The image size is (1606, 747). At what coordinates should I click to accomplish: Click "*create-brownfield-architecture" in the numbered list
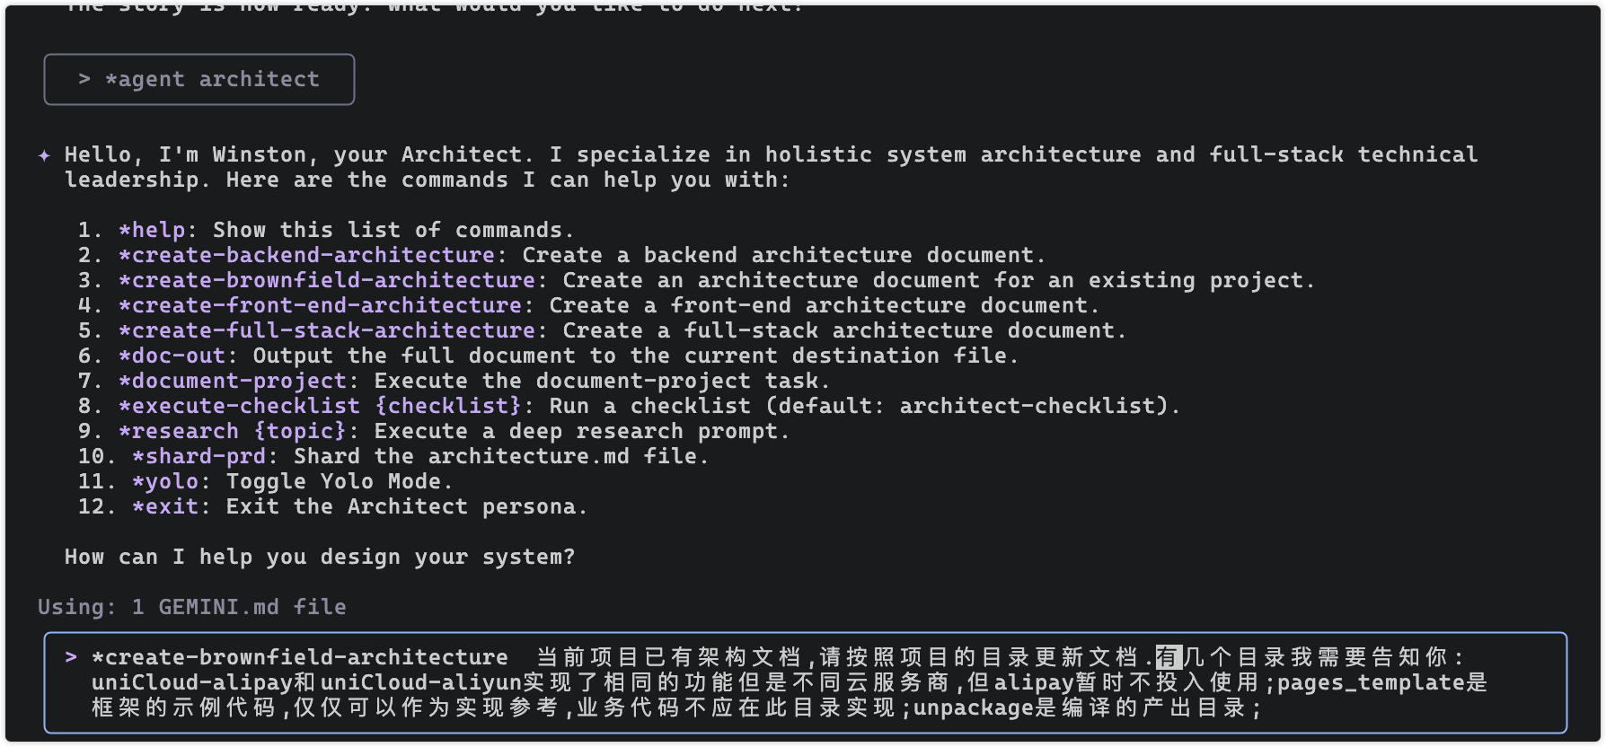pyautogui.click(x=326, y=281)
